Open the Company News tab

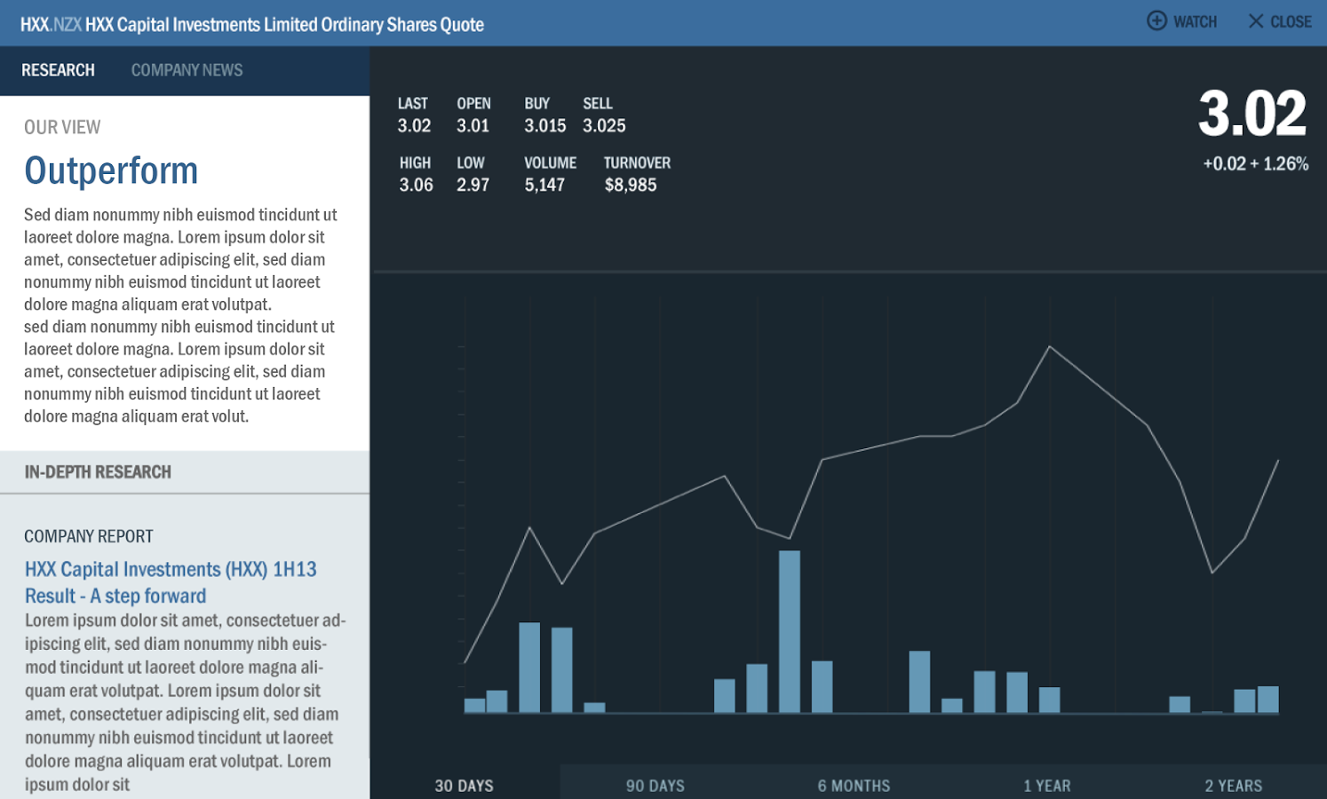[x=187, y=70]
